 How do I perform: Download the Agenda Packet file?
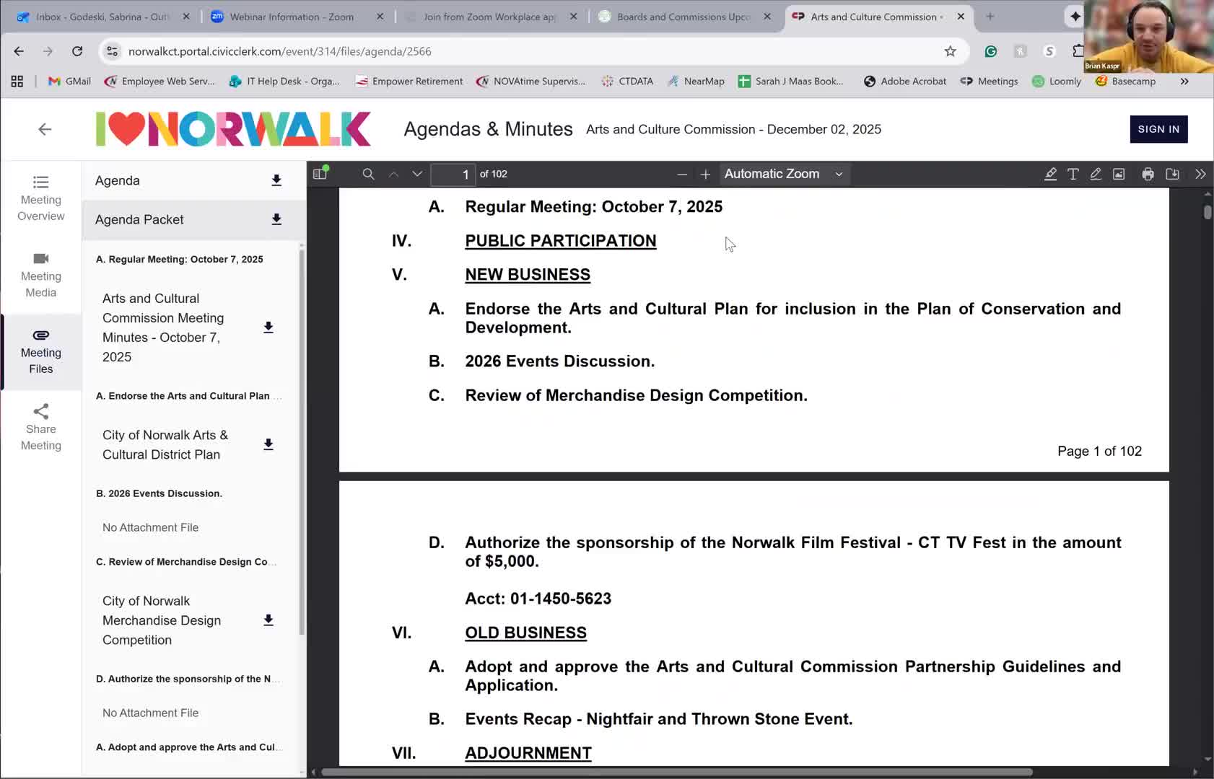click(x=276, y=219)
